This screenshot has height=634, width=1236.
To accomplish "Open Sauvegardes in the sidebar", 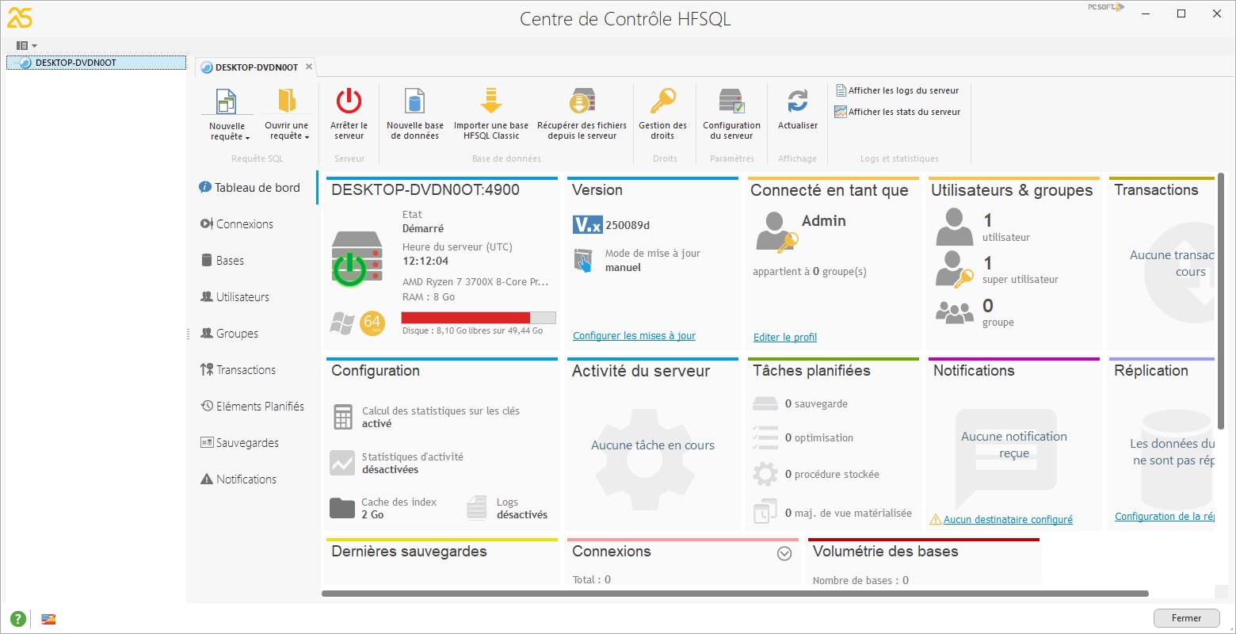I will pos(240,443).
